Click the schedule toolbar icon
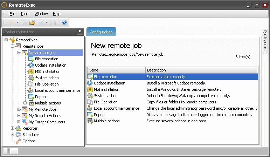 coord(24,22)
